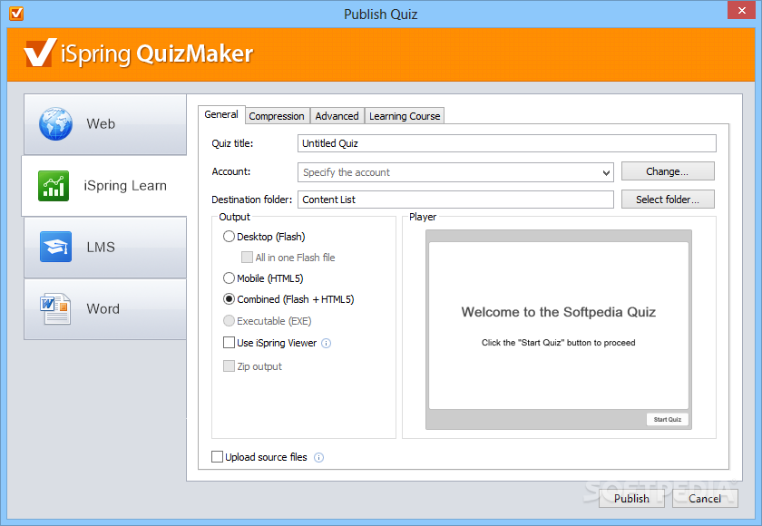Screen dimensions: 762x526
Task: Choose the LMS publishing destination
Action: click(105, 248)
